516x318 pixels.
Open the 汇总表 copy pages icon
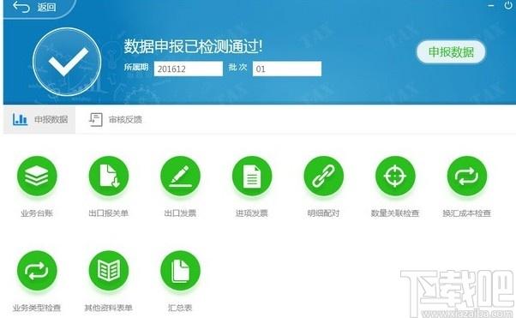[180, 271]
